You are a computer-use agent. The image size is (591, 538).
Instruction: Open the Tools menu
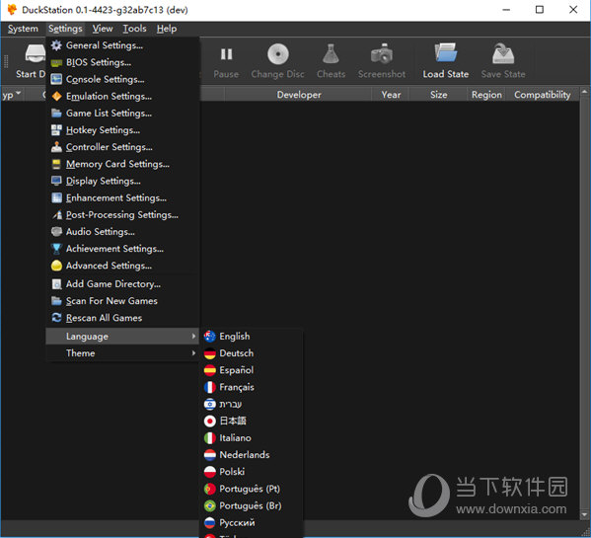134,29
